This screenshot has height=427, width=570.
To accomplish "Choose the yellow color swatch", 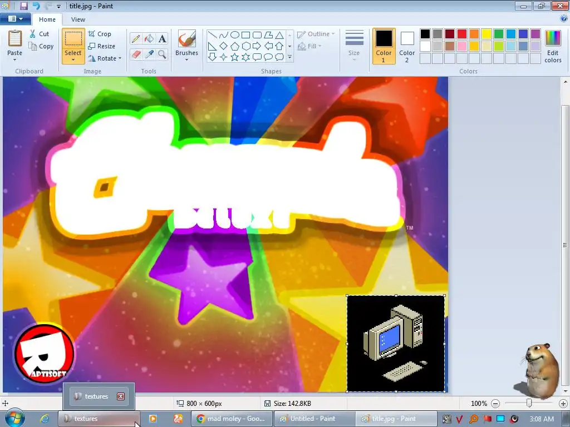I will (487, 34).
